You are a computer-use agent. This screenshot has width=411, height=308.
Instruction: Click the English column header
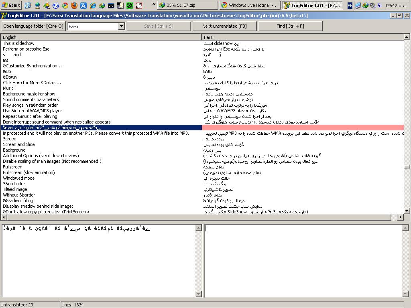[x=100, y=37]
